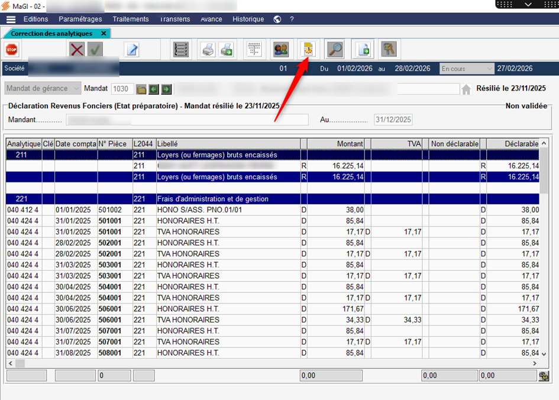Open the Historique menu
Screen dimensions: 559x400
(x=248, y=19)
